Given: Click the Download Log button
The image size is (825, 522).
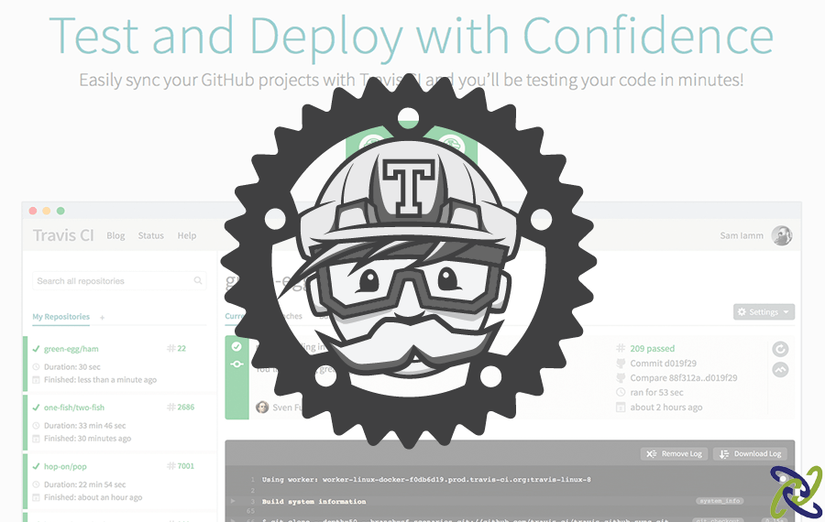Looking at the screenshot, I should 750,453.
